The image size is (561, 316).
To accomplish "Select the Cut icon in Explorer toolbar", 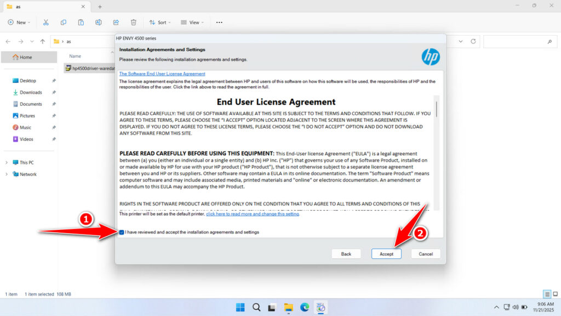I will (46, 22).
